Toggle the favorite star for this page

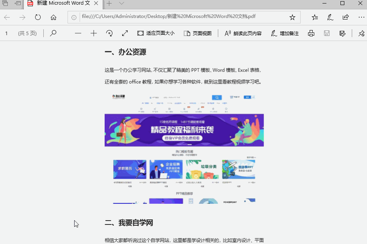(x=292, y=17)
